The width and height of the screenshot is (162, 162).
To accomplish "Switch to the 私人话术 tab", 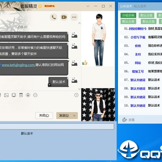I will (140, 6).
